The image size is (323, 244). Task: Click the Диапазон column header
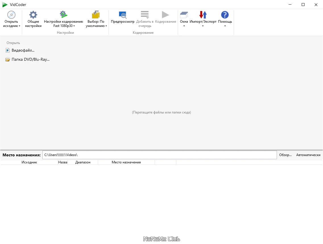point(83,162)
